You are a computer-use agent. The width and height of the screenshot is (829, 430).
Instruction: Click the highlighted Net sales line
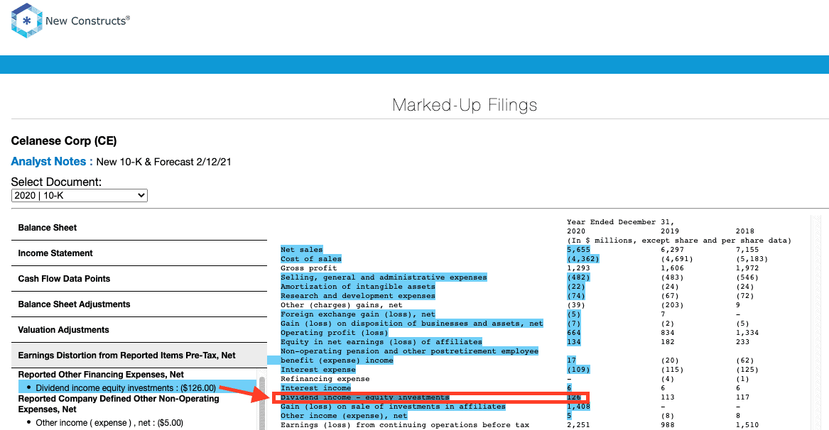coord(301,250)
